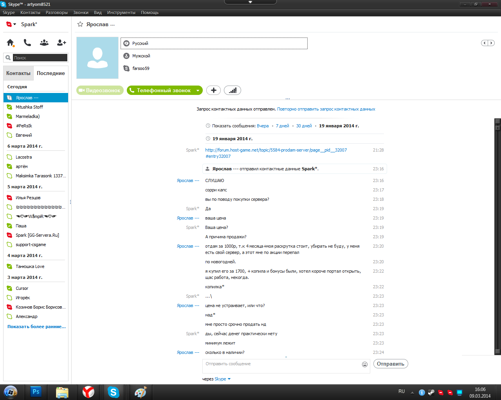
Task: Select contact Козинов Борис Борисов...
Action: click(x=36, y=307)
